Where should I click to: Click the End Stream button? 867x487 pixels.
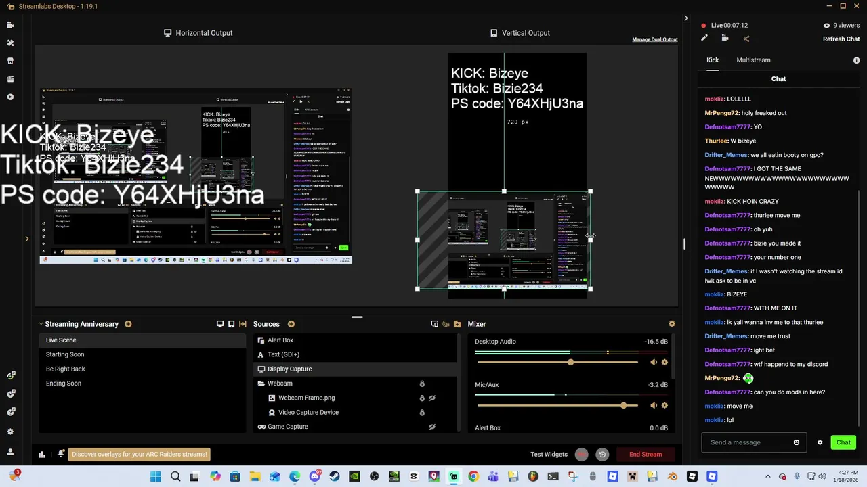646,455
